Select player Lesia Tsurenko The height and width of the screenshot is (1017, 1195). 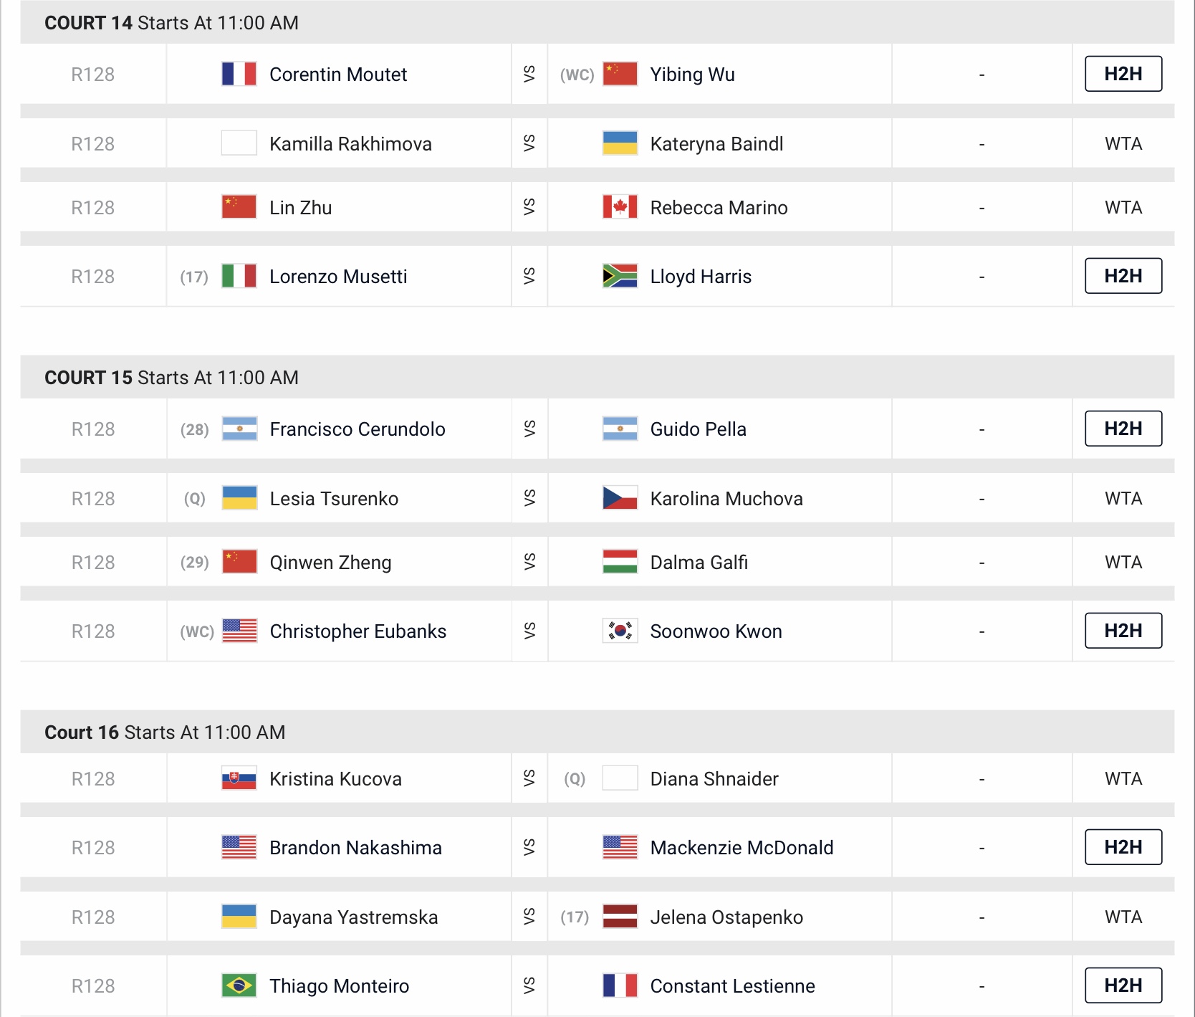pos(334,499)
